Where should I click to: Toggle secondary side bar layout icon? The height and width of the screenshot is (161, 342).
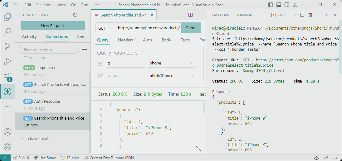pyautogui.click(x=287, y=5)
